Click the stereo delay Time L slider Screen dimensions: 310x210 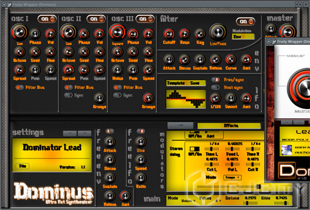(x=212, y=149)
